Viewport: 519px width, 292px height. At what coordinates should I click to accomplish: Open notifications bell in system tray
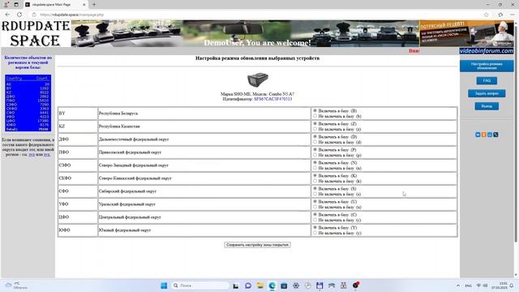[x=512, y=286]
